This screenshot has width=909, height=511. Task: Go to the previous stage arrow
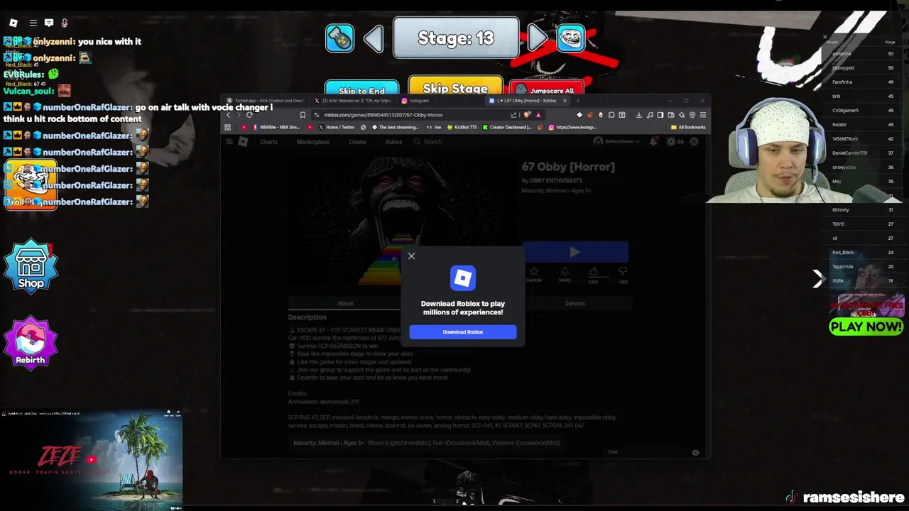[x=374, y=38]
